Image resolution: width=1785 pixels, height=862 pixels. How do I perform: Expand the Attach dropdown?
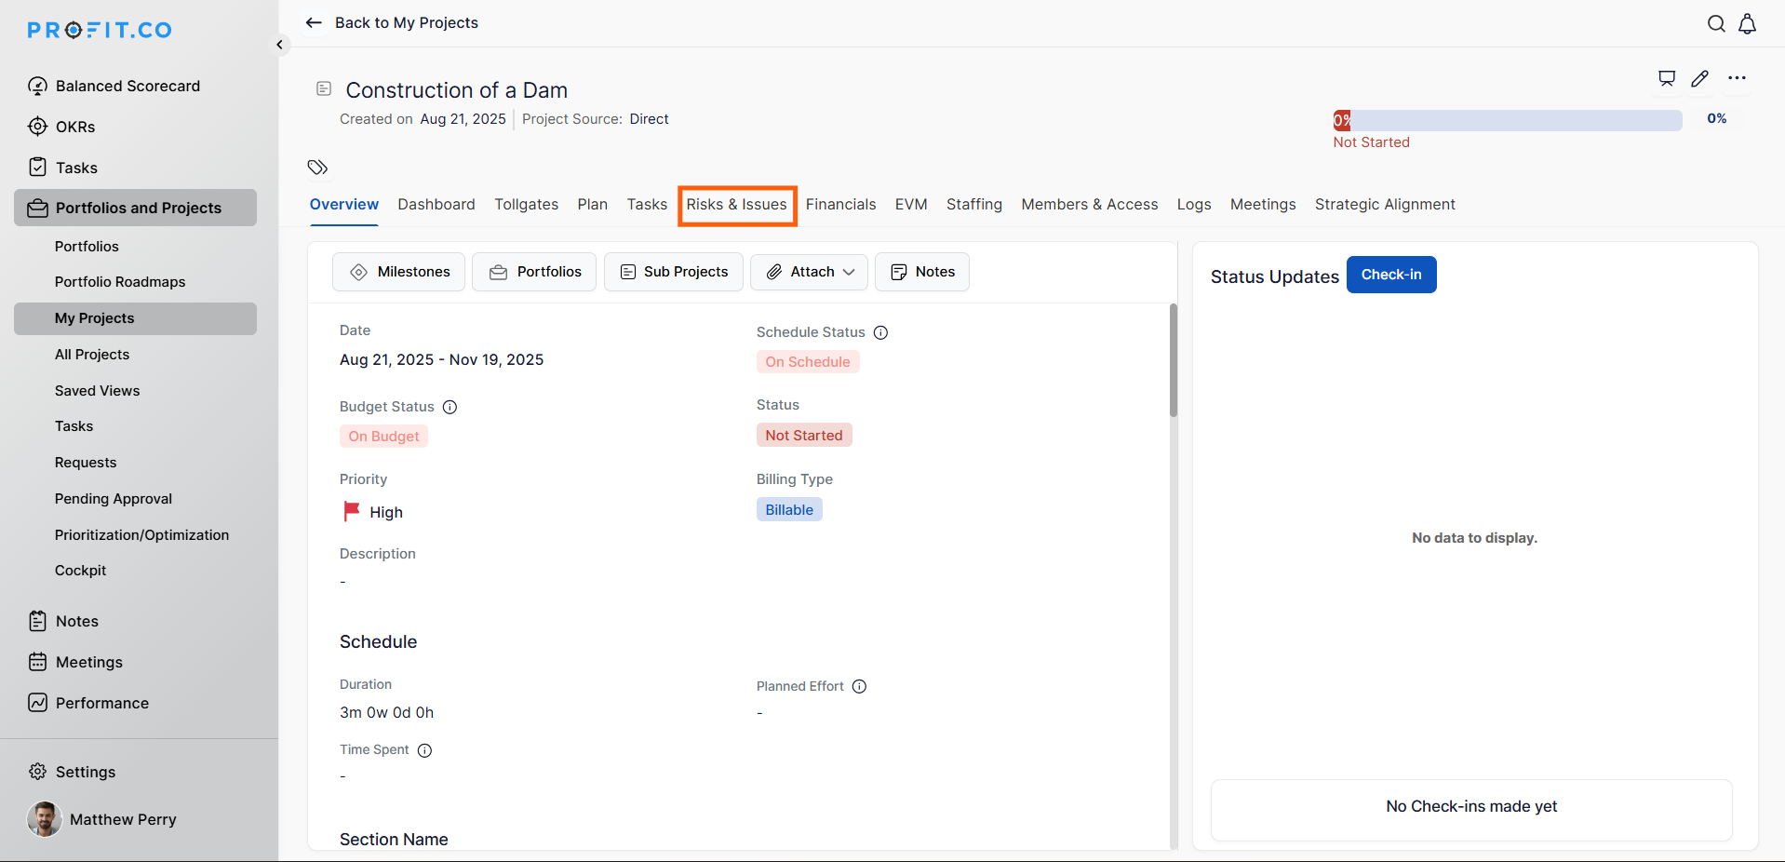click(809, 272)
